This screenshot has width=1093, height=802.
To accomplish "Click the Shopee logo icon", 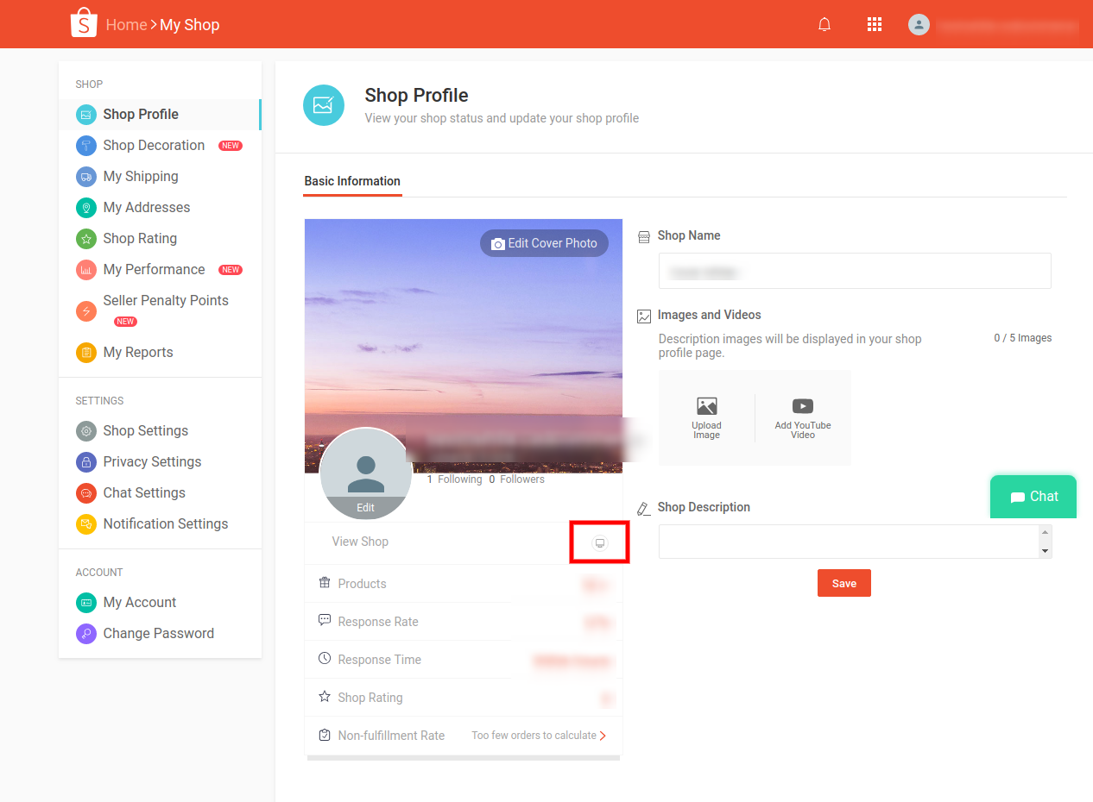I will pyautogui.click(x=84, y=23).
